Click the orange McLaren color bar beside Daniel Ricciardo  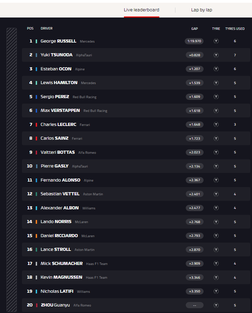tap(36, 236)
